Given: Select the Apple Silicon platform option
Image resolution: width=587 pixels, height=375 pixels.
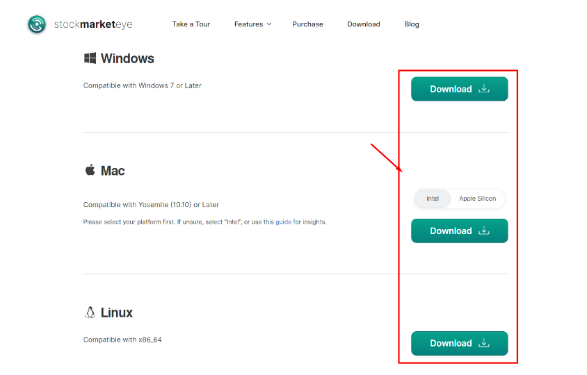Looking at the screenshot, I should 477,199.
